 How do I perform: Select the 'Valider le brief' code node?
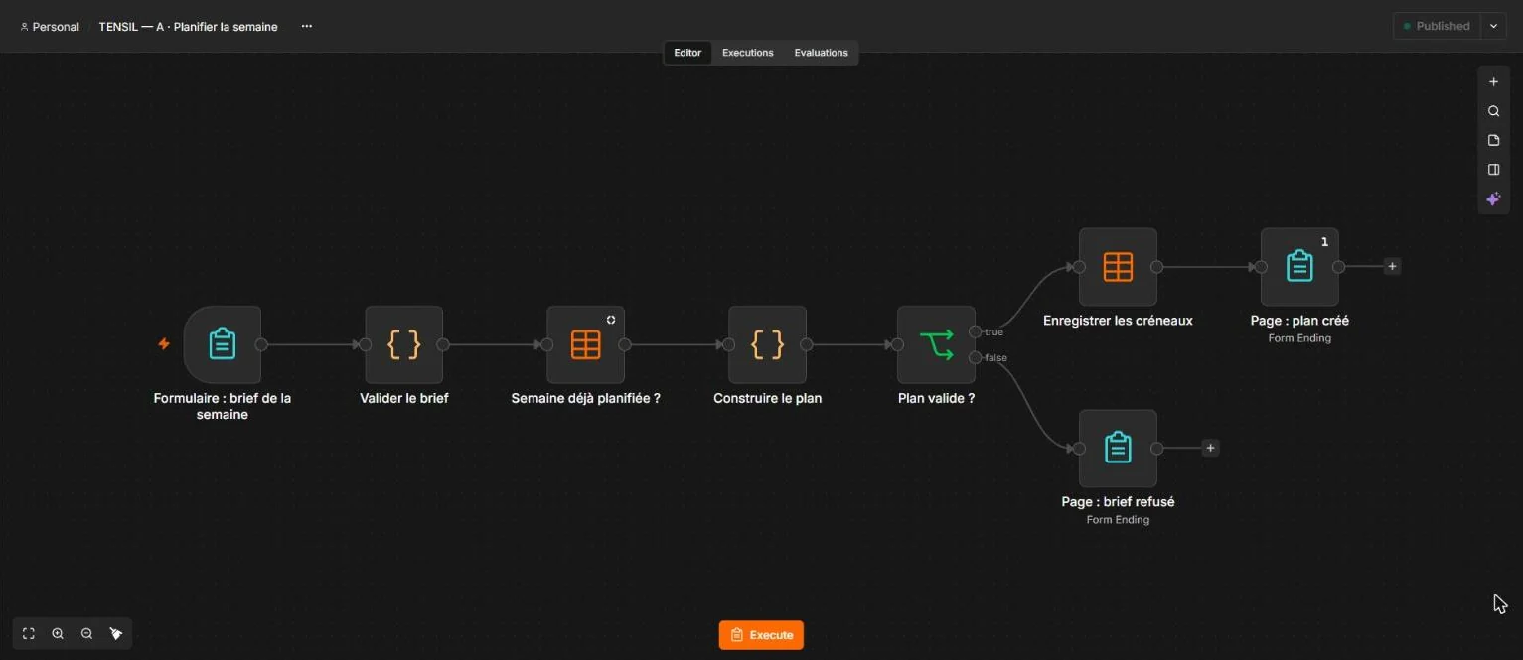point(404,344)
